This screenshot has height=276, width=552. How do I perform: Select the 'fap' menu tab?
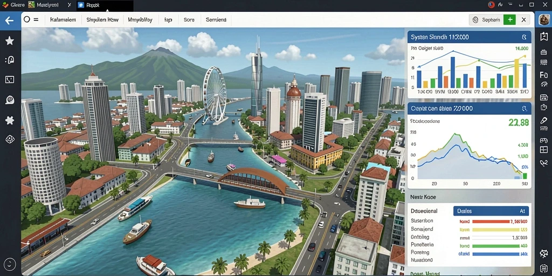(x=168, y=20)
